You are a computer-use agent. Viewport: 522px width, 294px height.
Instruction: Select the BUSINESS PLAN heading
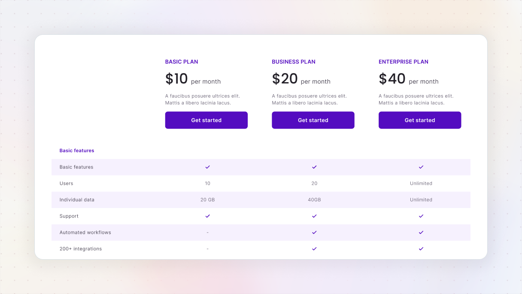pyautogui.click(x=294, y=61)
